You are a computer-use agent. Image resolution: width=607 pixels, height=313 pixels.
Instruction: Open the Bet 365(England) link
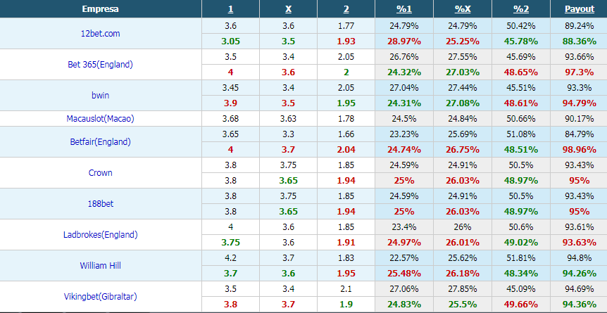point(100,65)
